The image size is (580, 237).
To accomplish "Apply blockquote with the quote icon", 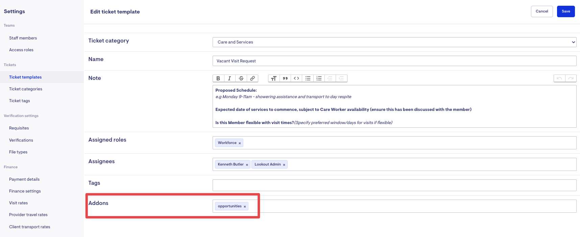I will (x=285, y=79).
